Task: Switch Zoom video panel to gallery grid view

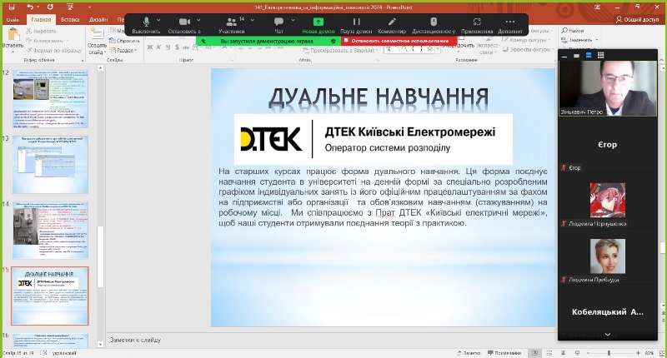Action: pyautogui.click(x=600, y=55)
